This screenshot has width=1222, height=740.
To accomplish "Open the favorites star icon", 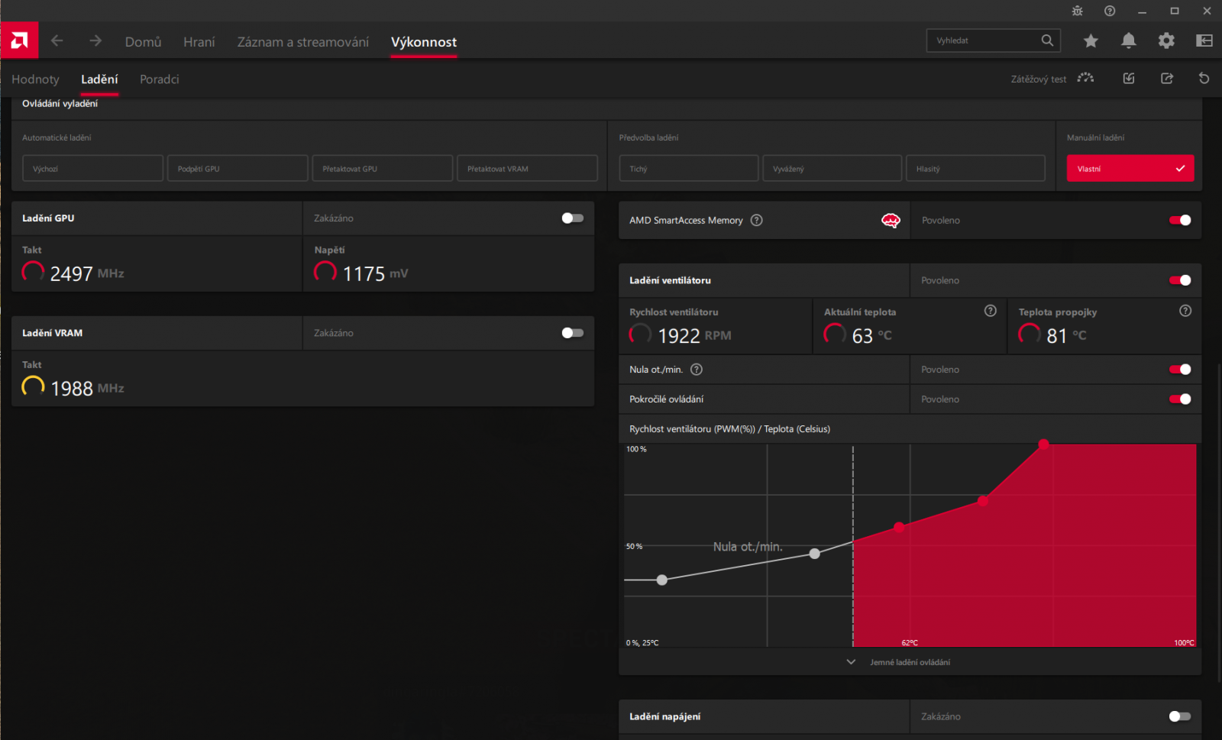I will (x=1091, y=40).
